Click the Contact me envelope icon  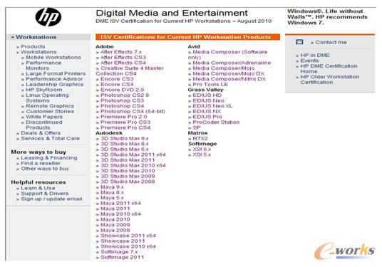[x=299, y=42]
